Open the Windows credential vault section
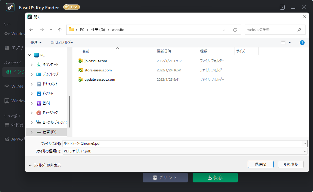This screenshot has height=192, width=313. click(x=14, y=100)
